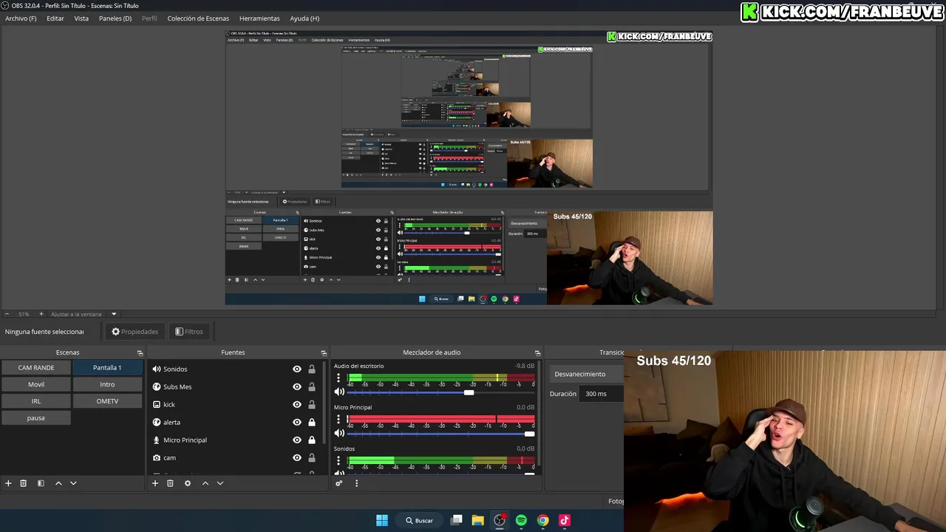The image size is (946, 532).
Task: Mute the Micro Principal speaker icon
Action: (x=340, y=433)
